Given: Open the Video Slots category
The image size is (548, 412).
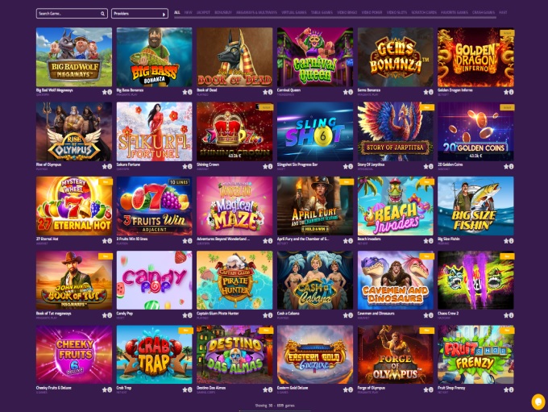Looking at the screenshot, I should [396, 12].
